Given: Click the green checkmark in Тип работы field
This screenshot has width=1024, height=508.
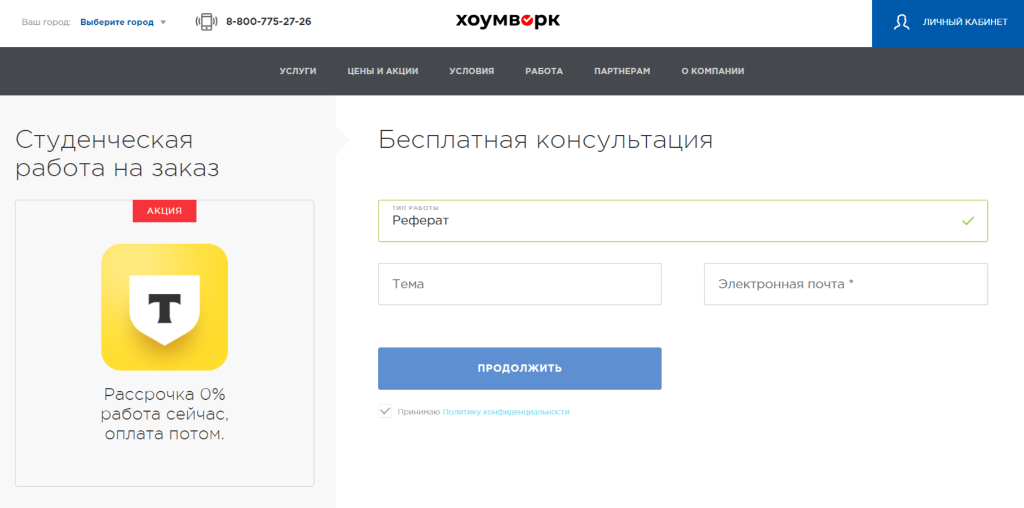Looking at the screenshot, I should tap(969, 221).
